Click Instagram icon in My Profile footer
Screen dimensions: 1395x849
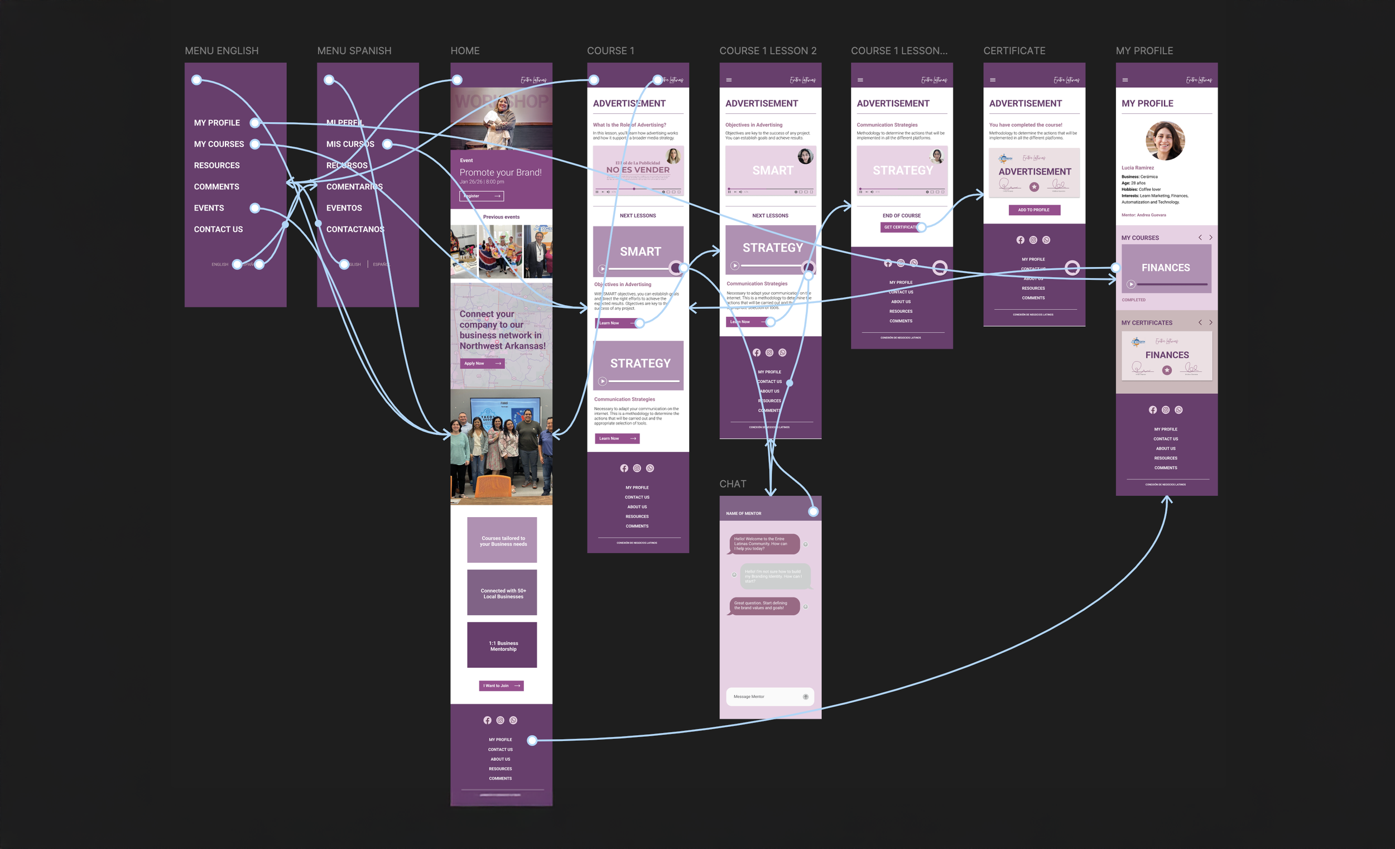[1165, 410]
